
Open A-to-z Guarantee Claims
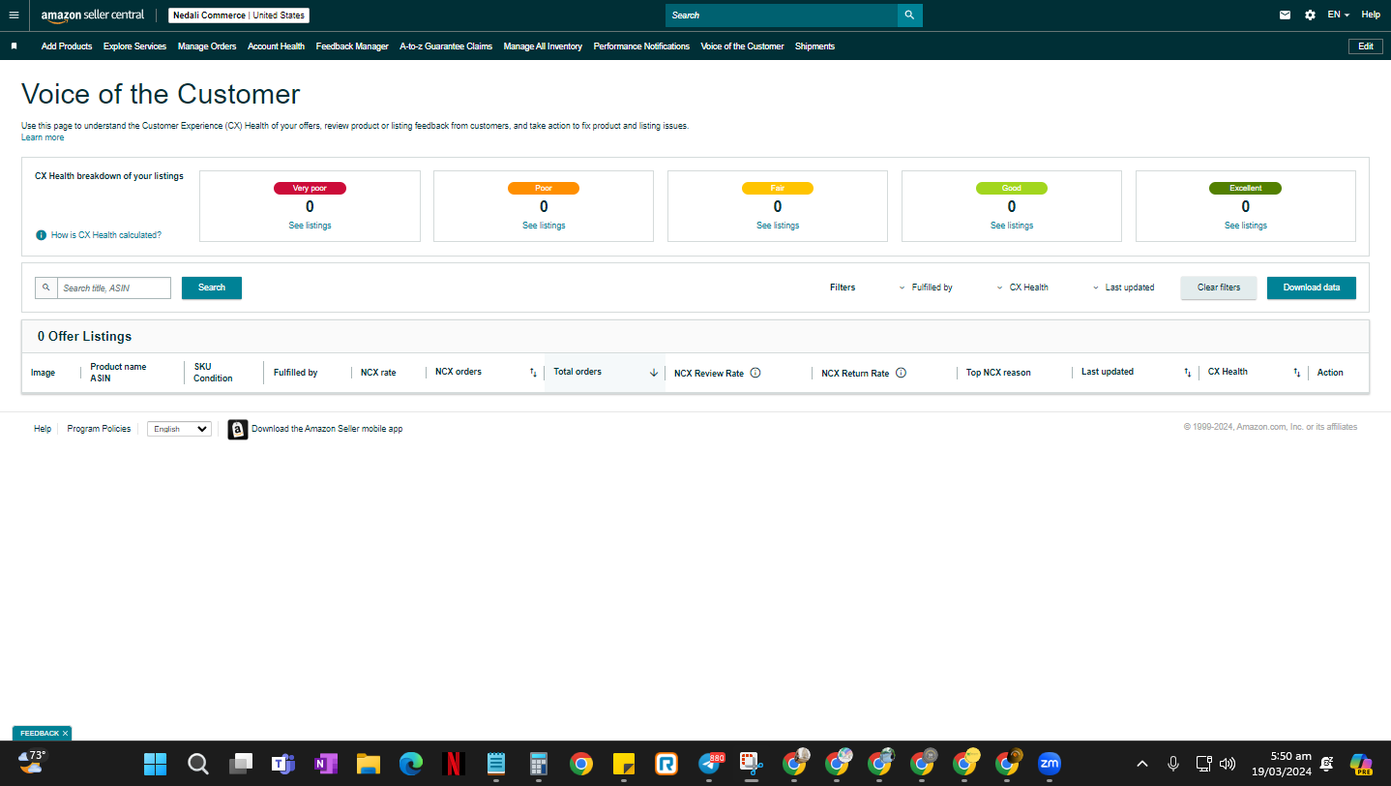446,46
